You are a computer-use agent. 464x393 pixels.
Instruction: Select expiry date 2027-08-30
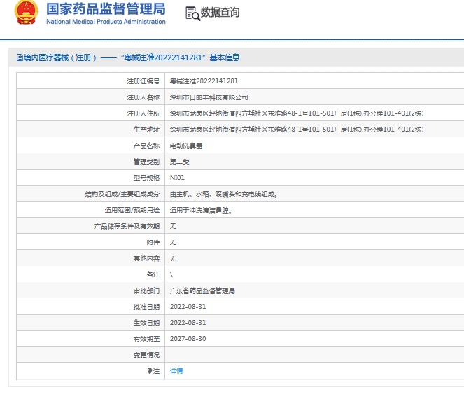click(188, 339)
